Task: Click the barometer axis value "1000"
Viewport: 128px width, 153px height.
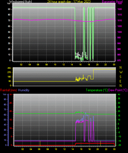Action: coord(119,32)
